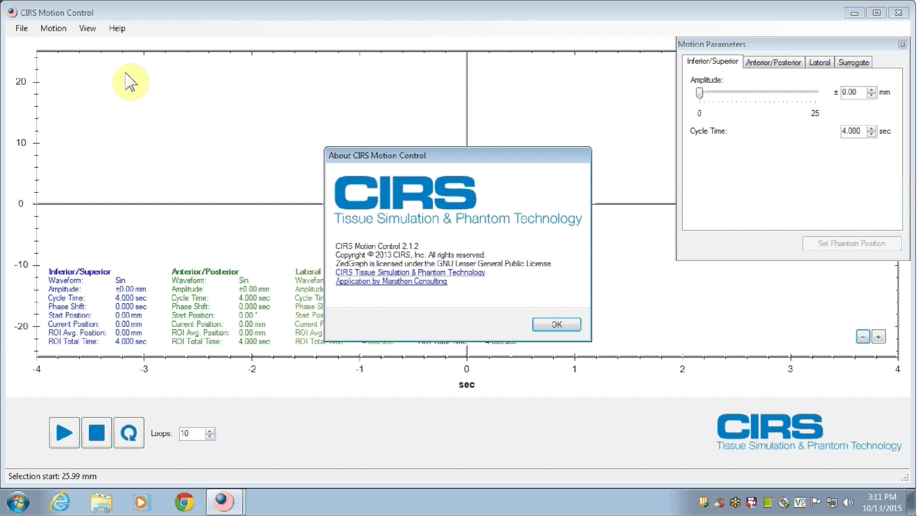Decrease Cycle Time with the down arrow
The height and width of the screenshot is (516, 917).
(x=872, y=134)
